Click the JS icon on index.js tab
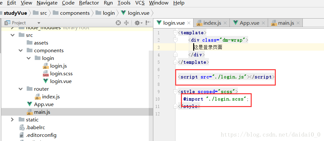Screen dimensions: 324x141 click(199, 23)
